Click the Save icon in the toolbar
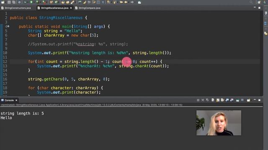 (x=9, y=2)
